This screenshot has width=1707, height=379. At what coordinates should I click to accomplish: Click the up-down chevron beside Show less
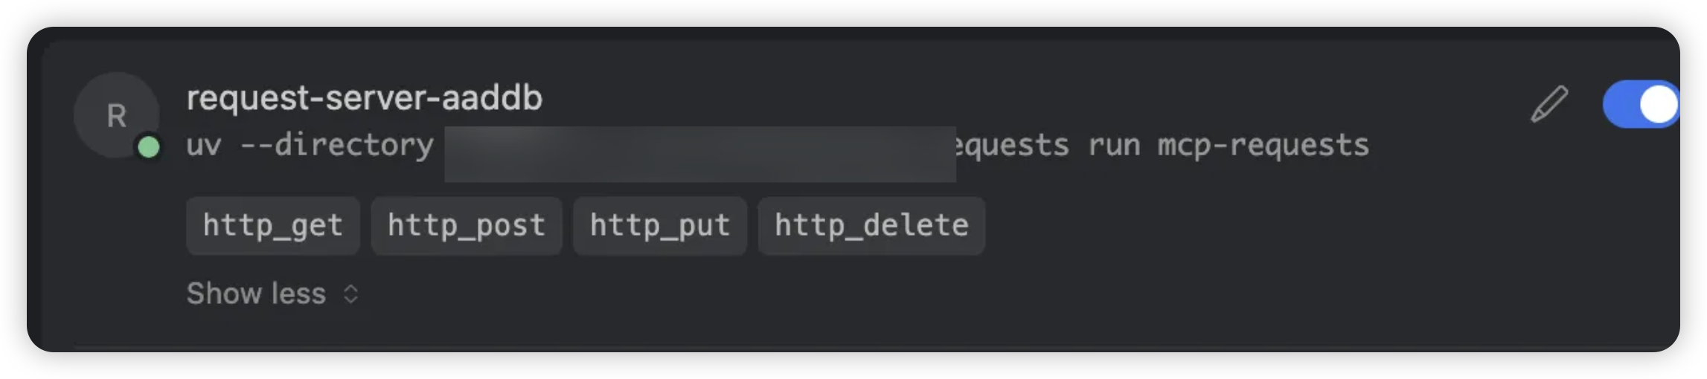[351, 294]
